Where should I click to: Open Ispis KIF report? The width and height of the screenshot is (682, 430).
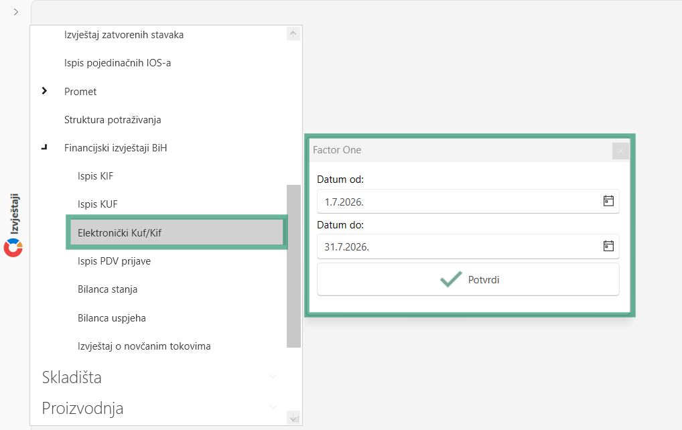tap(95, 176)
